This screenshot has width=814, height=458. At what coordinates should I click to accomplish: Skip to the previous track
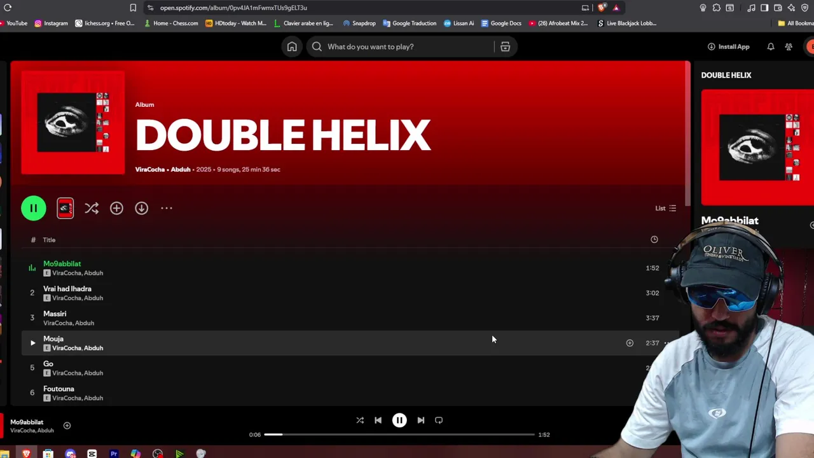[x=378, y=420]
